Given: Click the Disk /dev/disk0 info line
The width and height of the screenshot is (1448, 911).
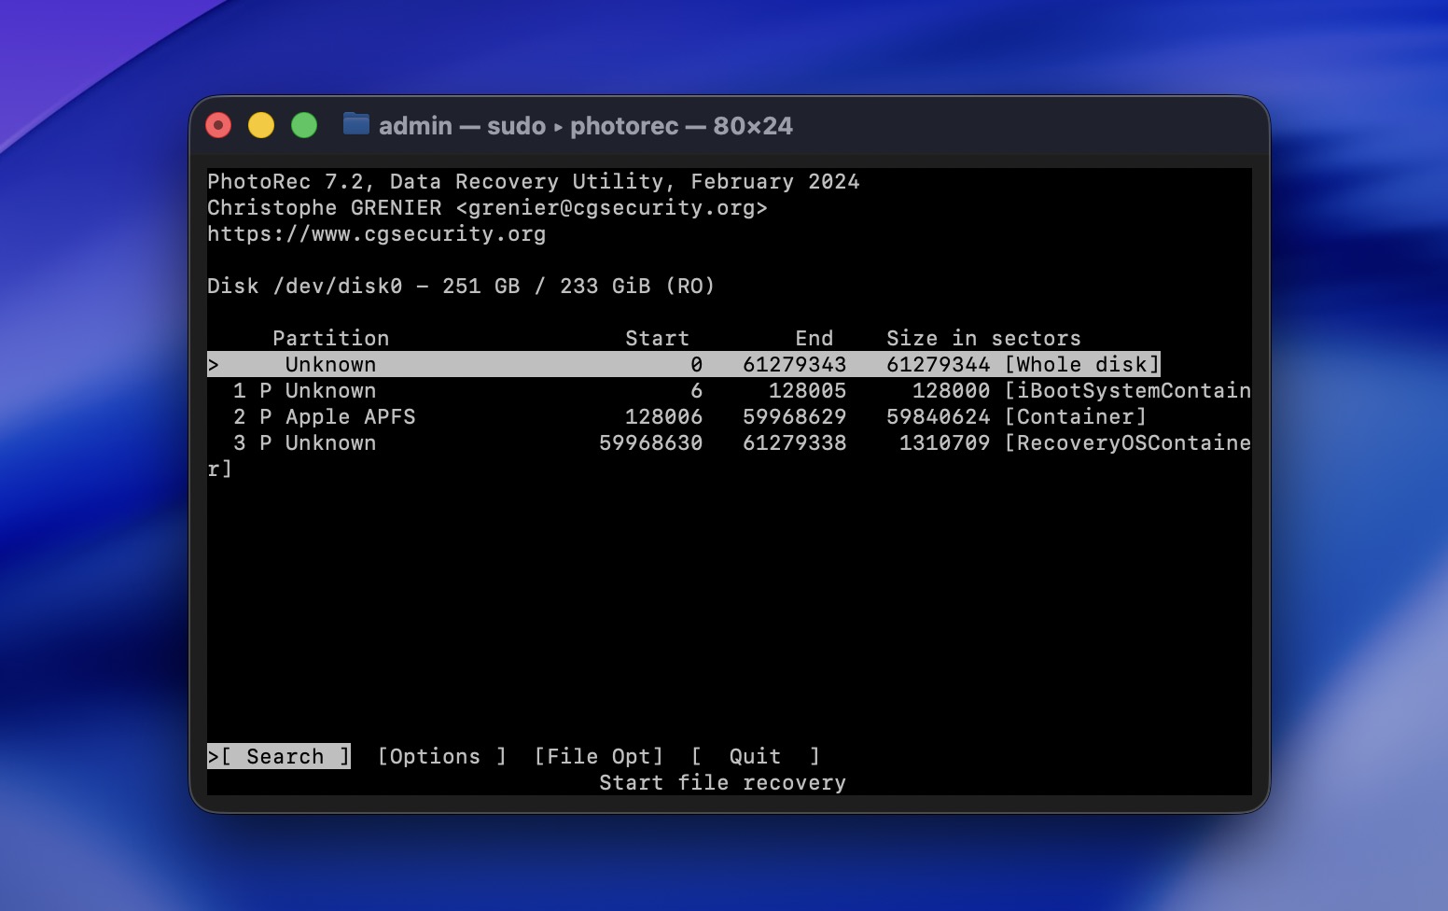Looking at the screenshot, I should [461, 286].
